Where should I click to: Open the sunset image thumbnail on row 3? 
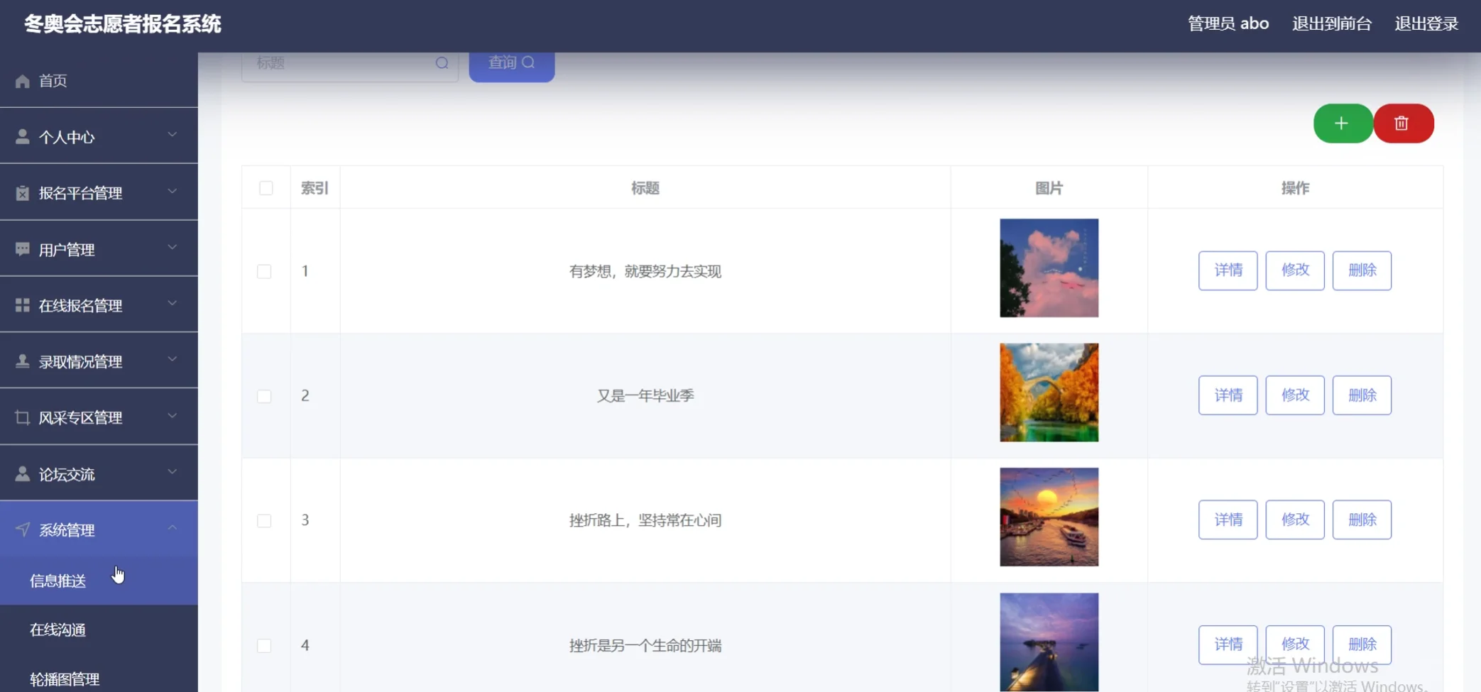coord(1049,517)
